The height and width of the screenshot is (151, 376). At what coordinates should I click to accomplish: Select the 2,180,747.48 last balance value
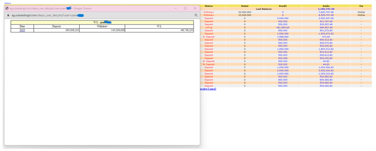[x=326, y=9]
